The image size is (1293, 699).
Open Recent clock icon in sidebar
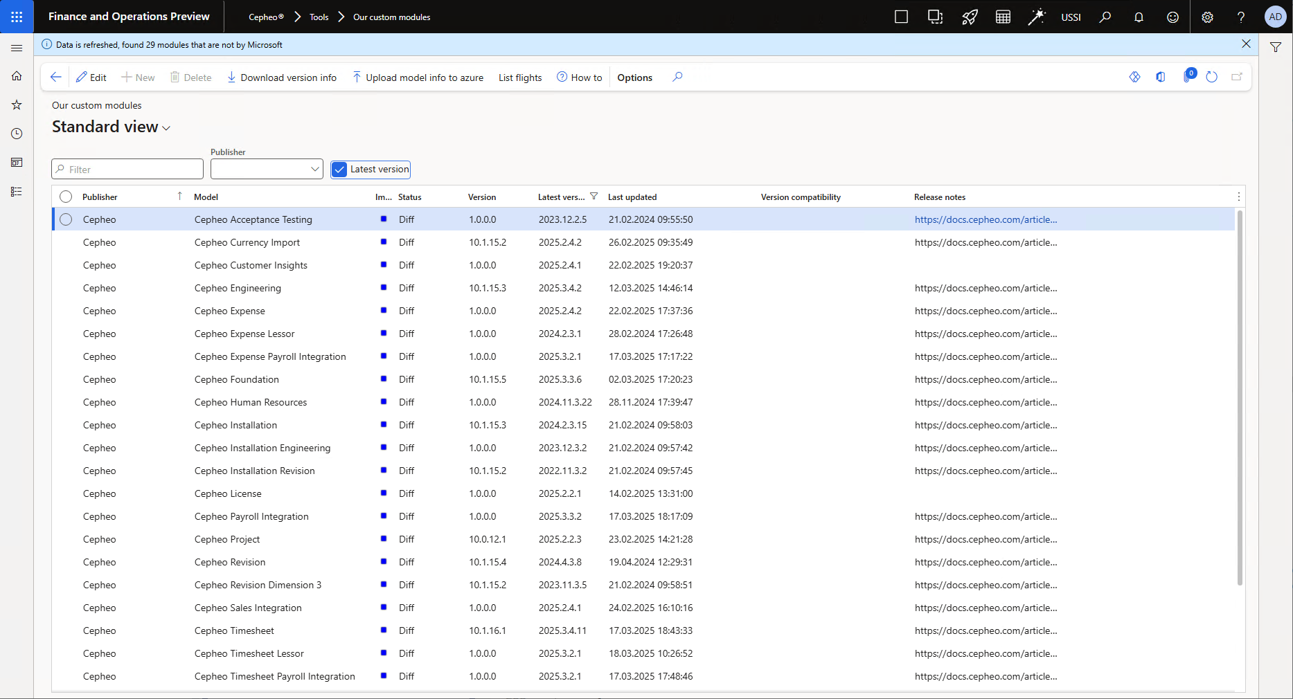tap(17, 134)
